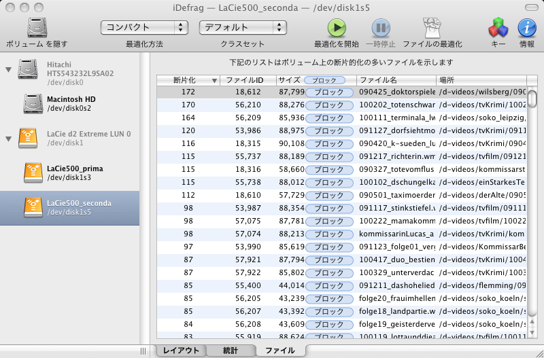Click ブロック pill in 091217_richterin row
544x358 pixels.
329,157
